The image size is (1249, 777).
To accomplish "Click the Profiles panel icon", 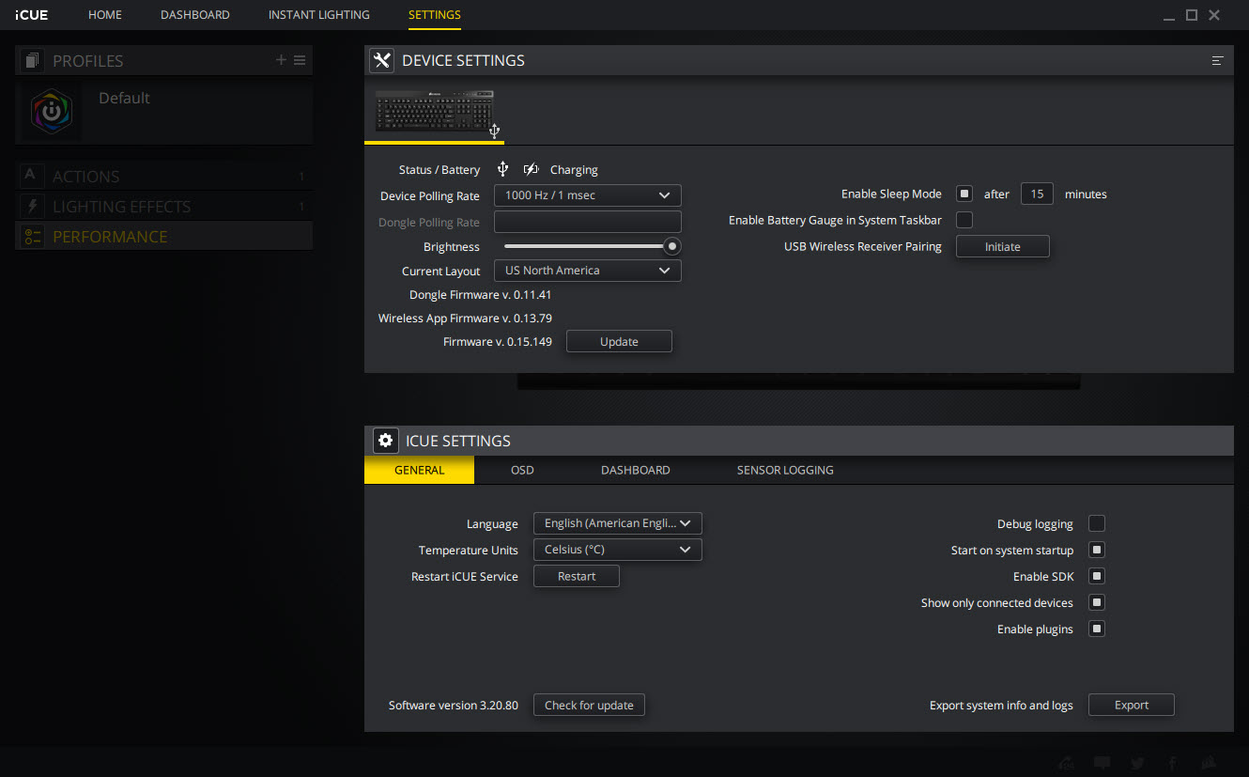I will click(33, 61).
